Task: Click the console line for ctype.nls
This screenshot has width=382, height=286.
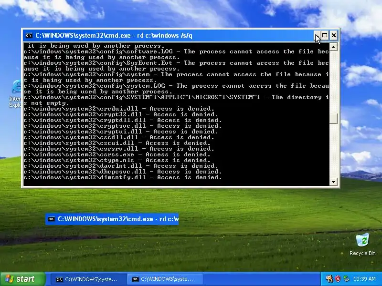Action: [x=117, y=160]
